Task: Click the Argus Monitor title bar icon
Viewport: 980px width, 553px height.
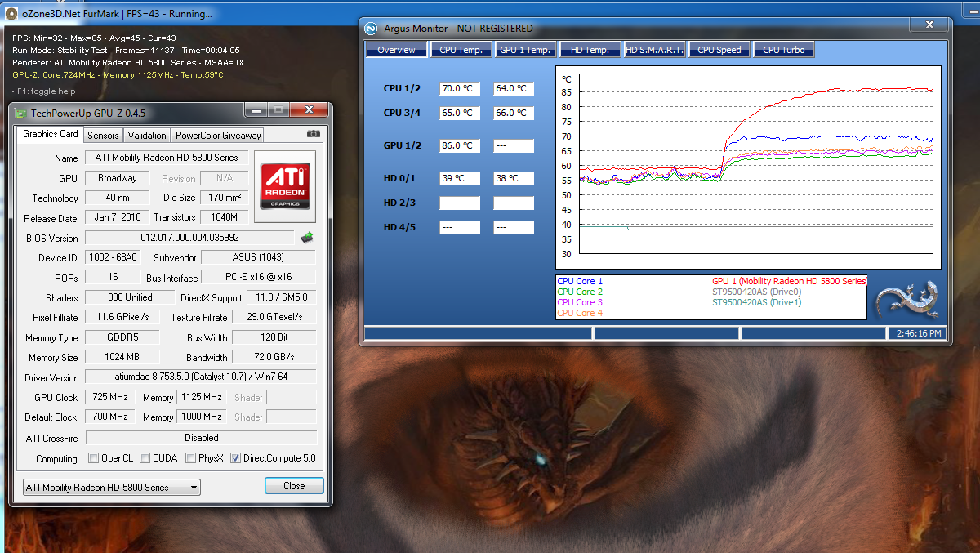Action: [x=372, y=29]
